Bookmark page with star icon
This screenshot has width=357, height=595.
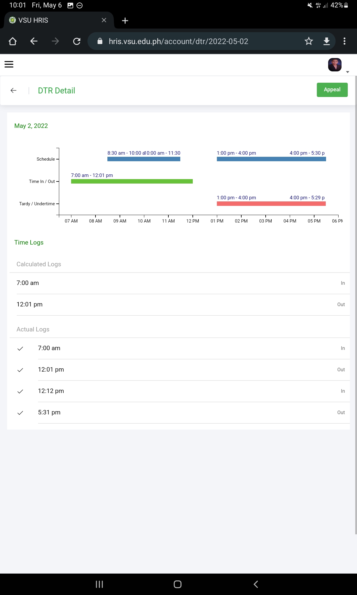point(309,41)
